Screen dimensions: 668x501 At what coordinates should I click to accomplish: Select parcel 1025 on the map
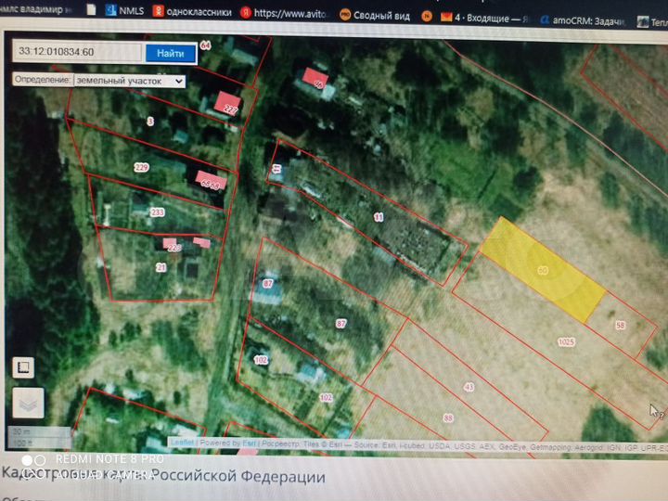point(566,341)
